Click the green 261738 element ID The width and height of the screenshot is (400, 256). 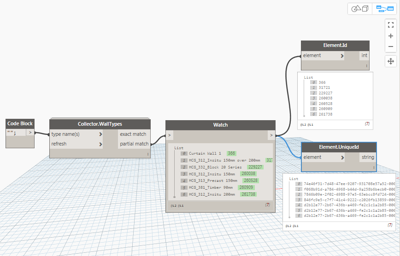pyautogui.click(x=248, y=194)
